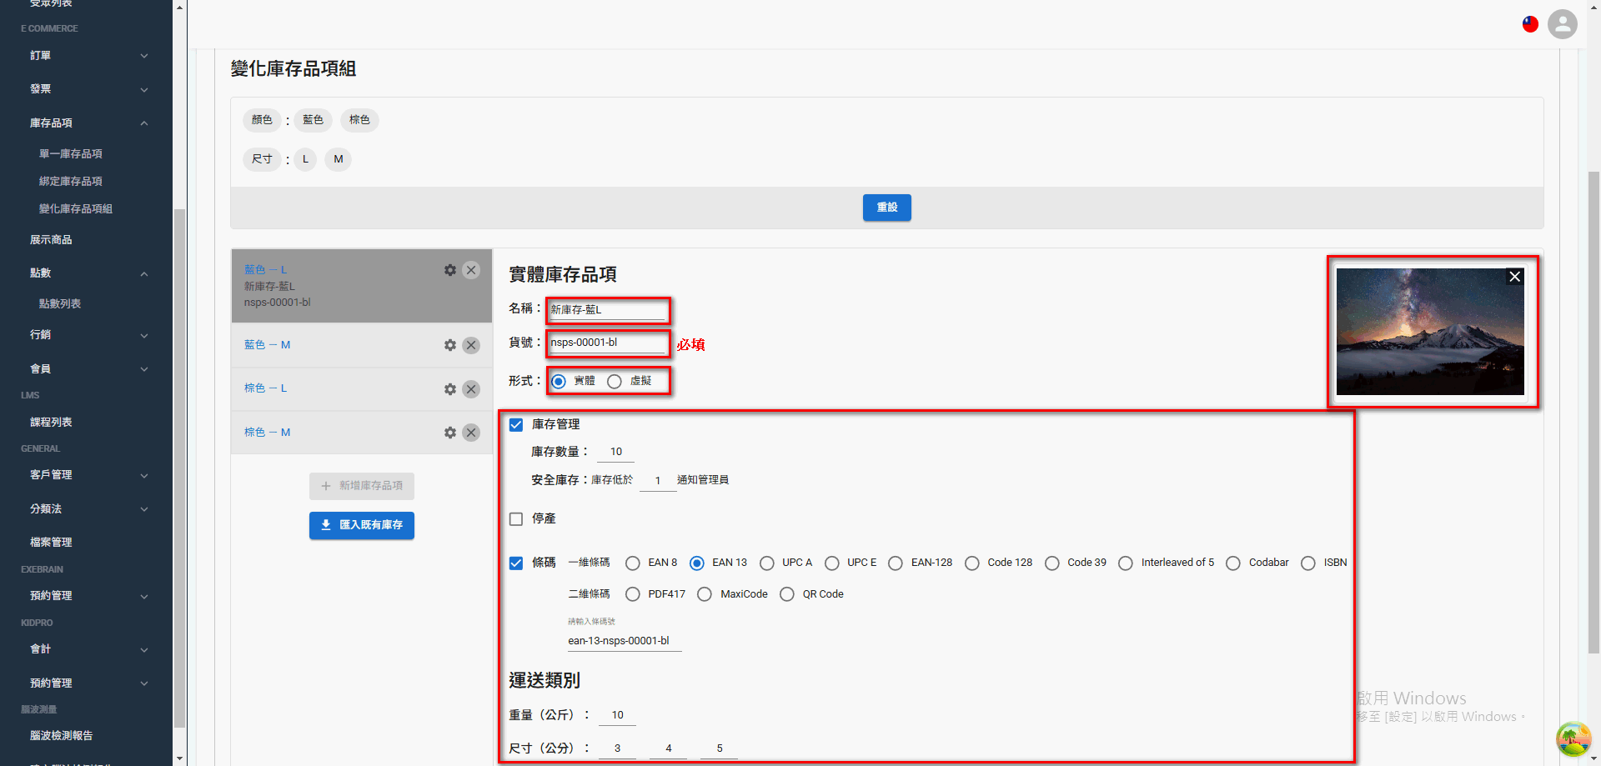The height and width of the screenshot is (766, 1601).
Task: Remove the 棕色 — L variant
Action: pos(471,389)
